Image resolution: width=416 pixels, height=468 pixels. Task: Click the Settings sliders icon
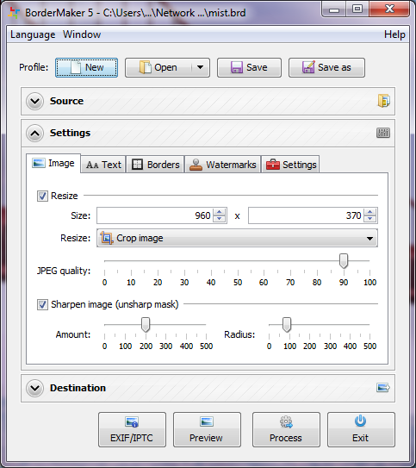(x=383, y=133)
